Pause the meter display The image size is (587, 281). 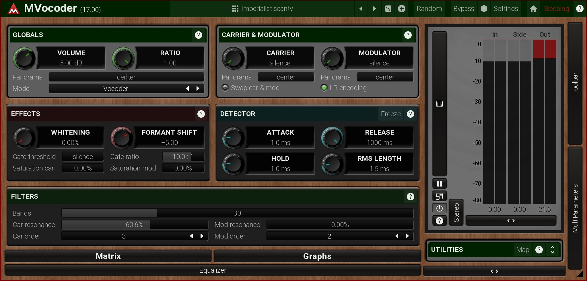tap(439, 184)
